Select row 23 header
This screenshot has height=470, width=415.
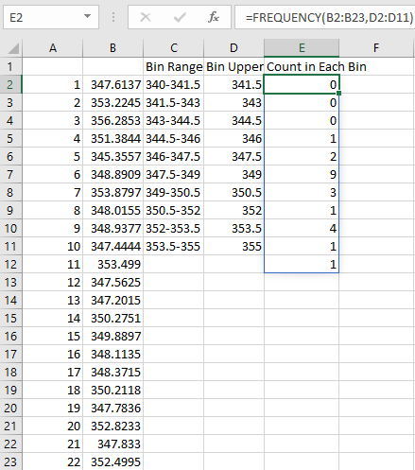coord(10,461)
